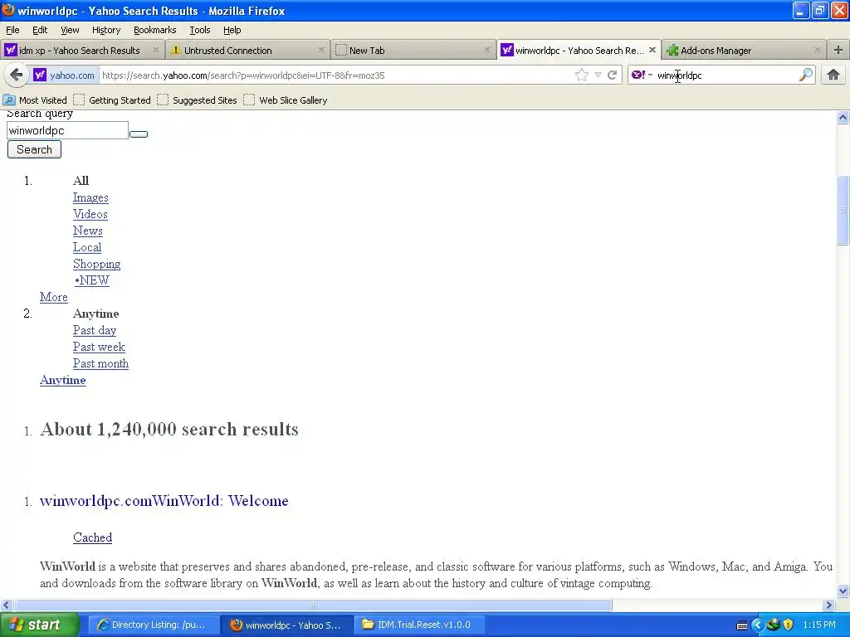
Task: Open the Yahoo search engine selector
Action: point(642,75)
